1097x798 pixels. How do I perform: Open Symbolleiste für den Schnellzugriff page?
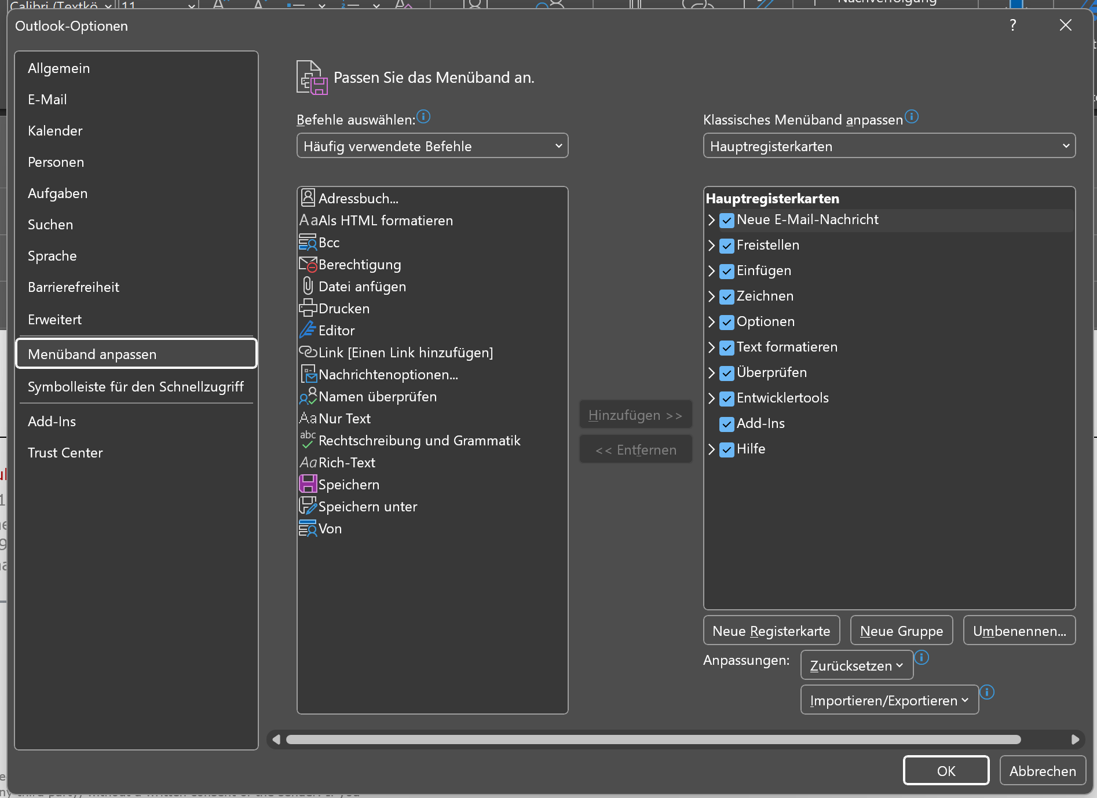(x=137, y=387)
